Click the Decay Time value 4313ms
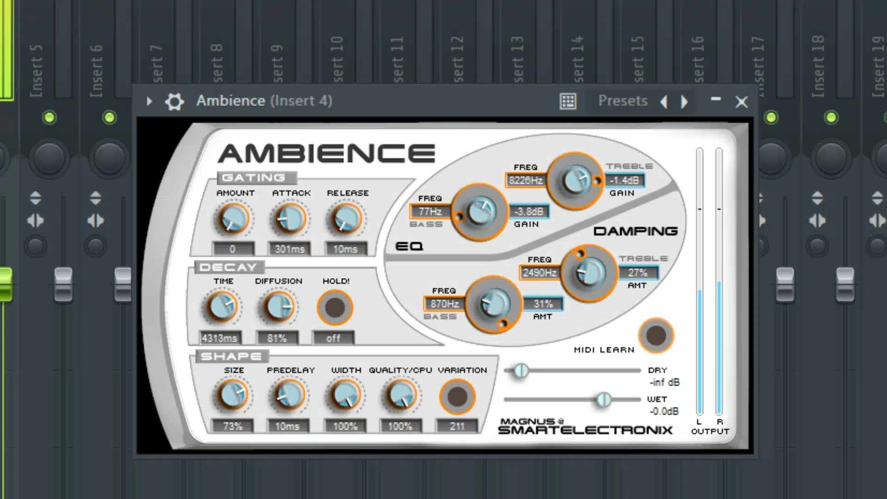 (219, 338)
